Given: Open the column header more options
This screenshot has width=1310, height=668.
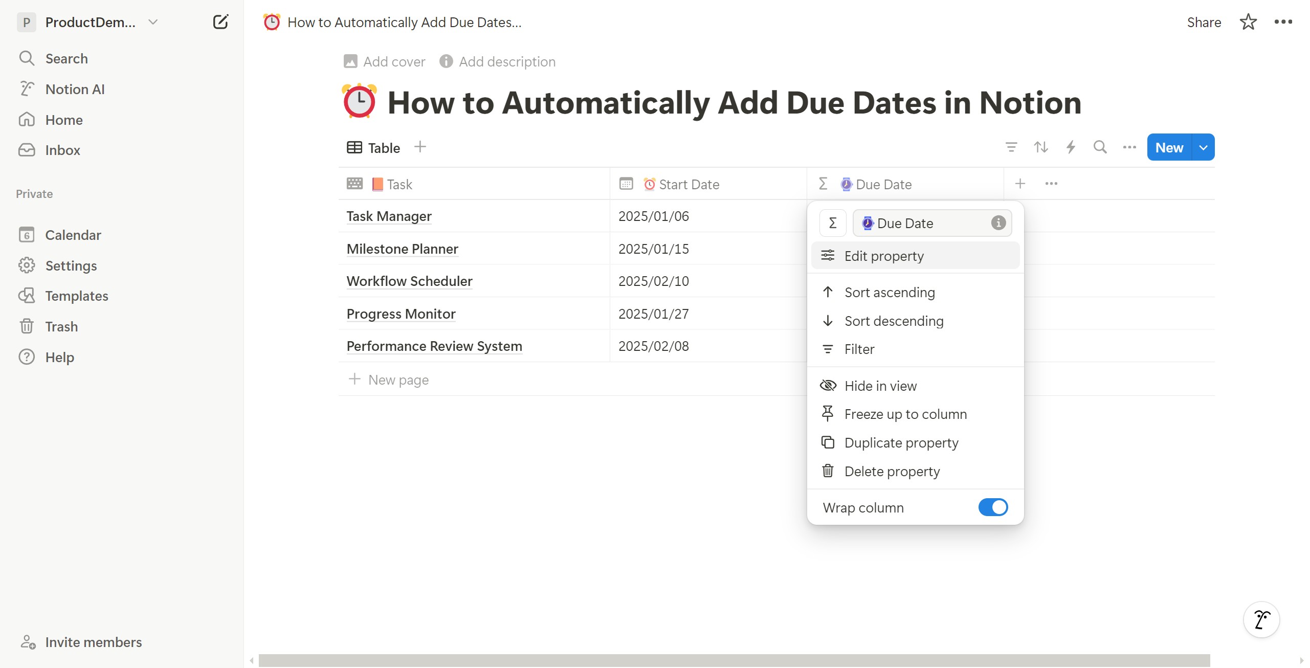Looking at the screenshot, I should pos(1051,184).
